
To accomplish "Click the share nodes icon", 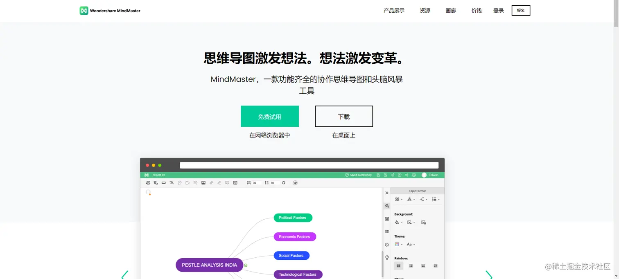I will [x=407, y=175].
